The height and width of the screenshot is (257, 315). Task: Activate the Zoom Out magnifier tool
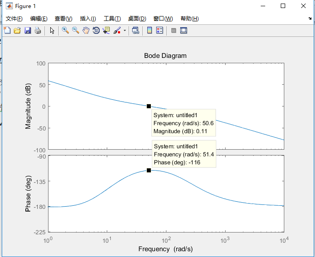point(76,31)
